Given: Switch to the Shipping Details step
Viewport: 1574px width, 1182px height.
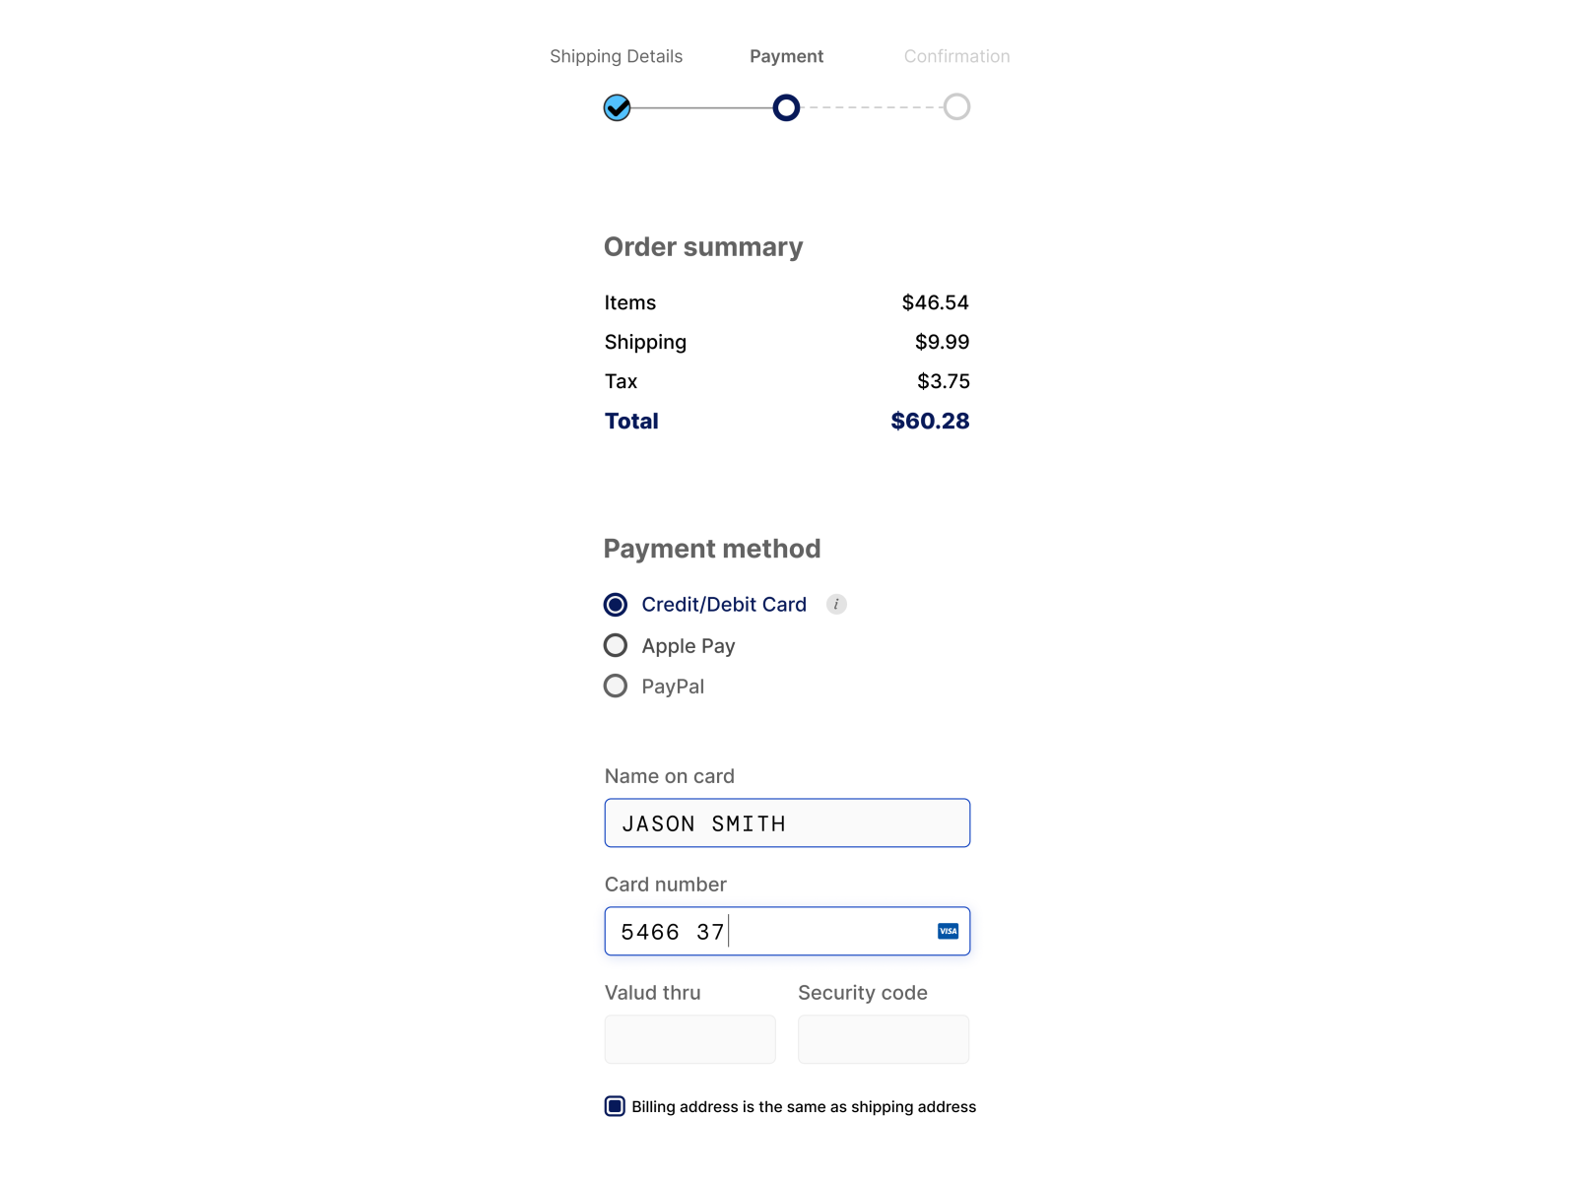Looking at the screenshot, I should (x=616, y=56).
